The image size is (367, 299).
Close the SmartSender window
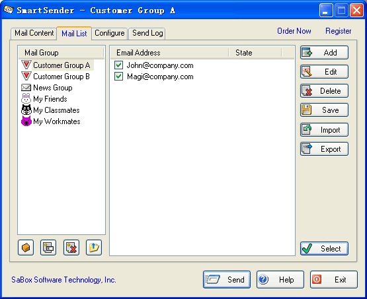356,11
